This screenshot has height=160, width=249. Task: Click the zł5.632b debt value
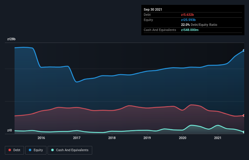pos(187,15)
